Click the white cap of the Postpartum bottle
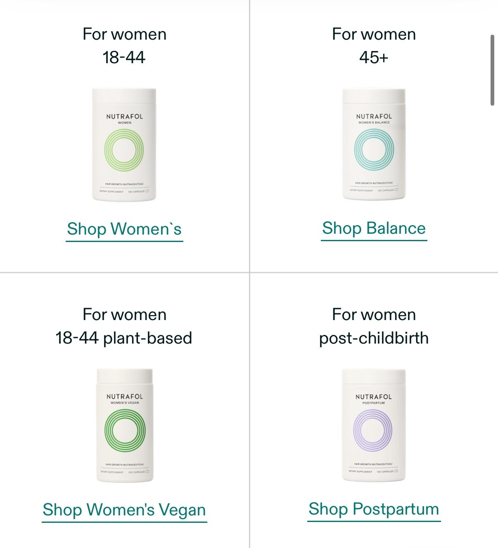The height and width of the screenshot is (548, 498). tap(374, 377)
